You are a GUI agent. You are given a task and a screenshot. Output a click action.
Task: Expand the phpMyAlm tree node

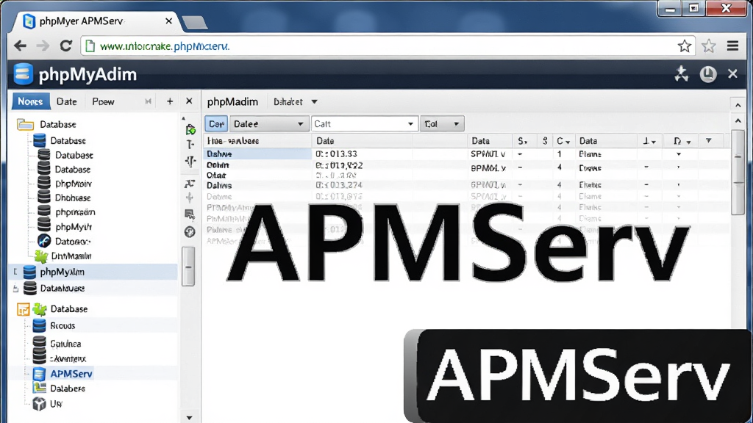point(15,272)
